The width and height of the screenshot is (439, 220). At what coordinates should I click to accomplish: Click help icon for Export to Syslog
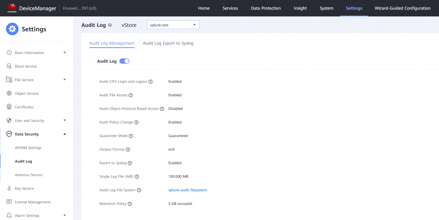[x=130, y=163]
